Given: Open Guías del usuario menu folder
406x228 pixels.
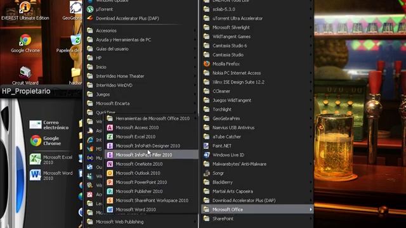Looking at the screenshot, I should tap(141, 49).
